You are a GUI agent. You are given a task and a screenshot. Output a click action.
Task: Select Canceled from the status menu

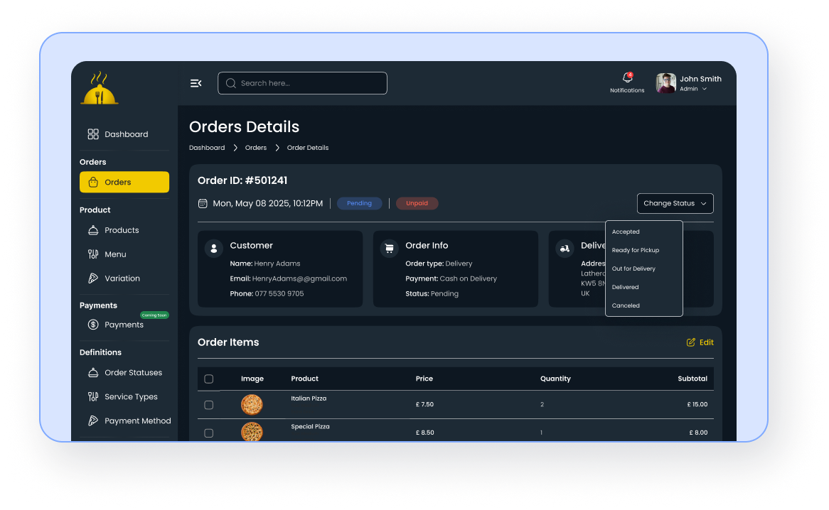626,305
